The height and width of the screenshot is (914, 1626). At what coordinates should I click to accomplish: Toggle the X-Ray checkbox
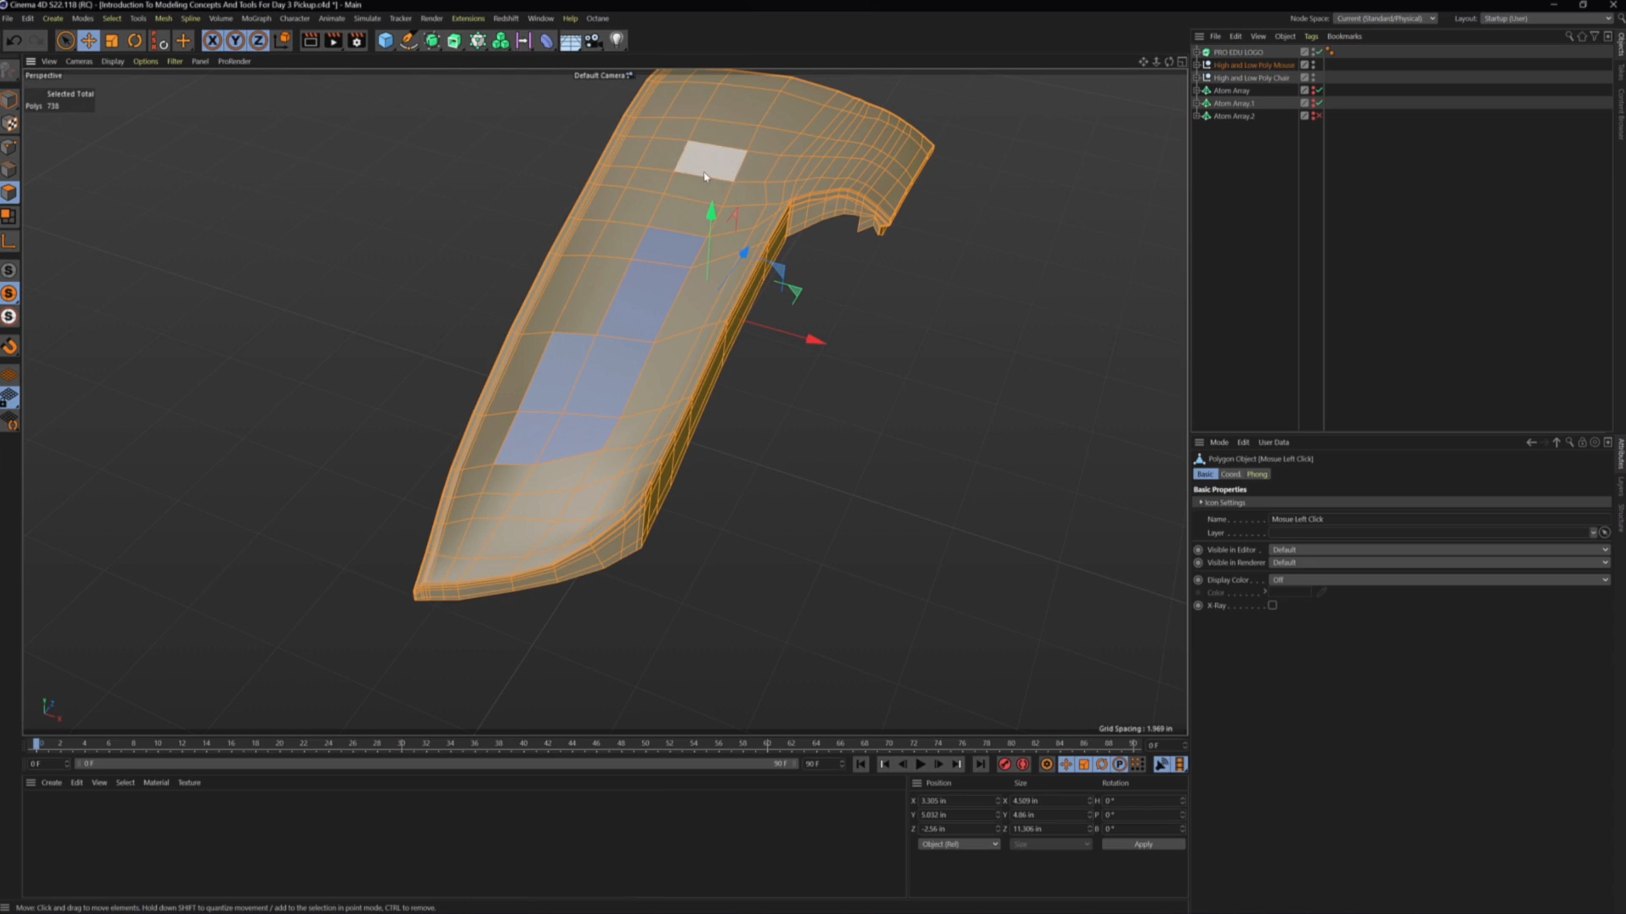[1272, 606]
